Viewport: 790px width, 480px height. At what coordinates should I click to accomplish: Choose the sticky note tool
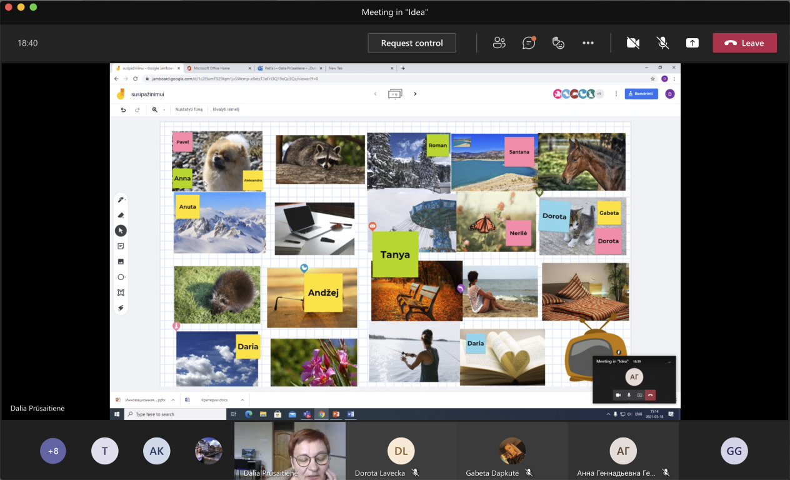point(121,246)
